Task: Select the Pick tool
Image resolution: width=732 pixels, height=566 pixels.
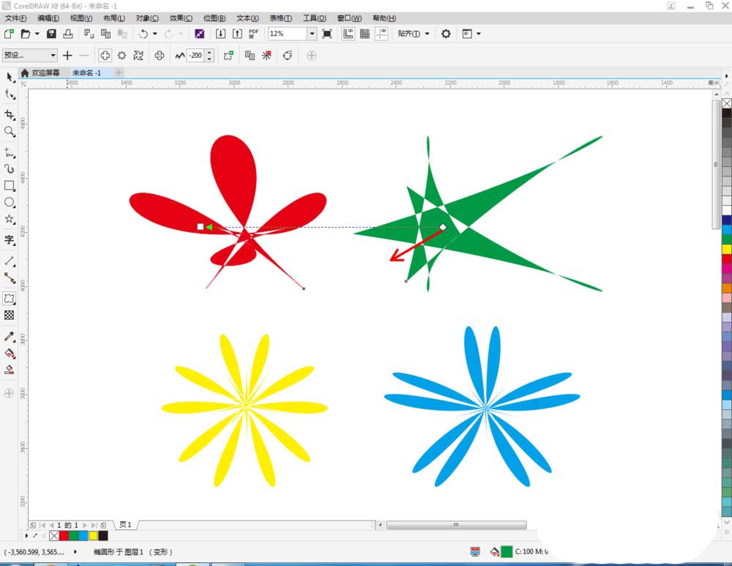Action: [10, 77]
